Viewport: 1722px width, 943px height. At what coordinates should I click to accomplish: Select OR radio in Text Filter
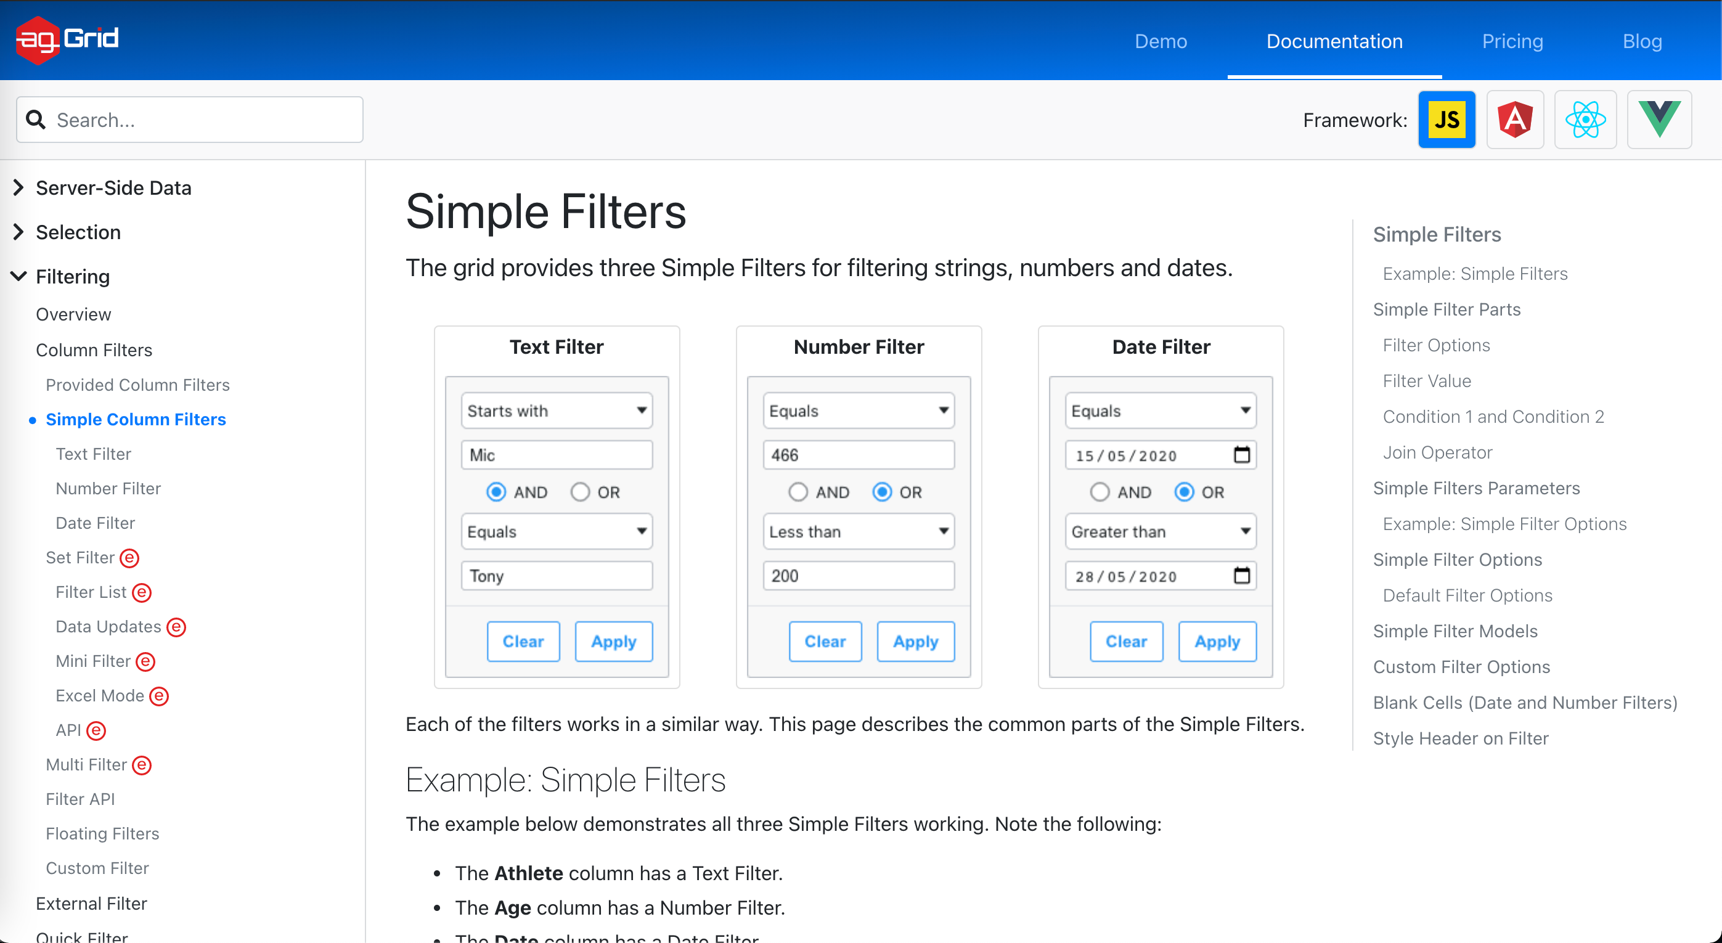(x=580, y=492)
